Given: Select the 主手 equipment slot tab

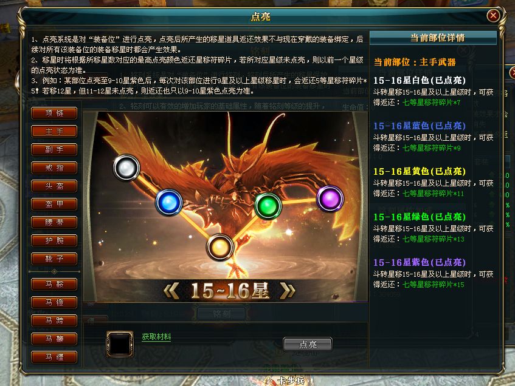Looking at the screenshot, I should pos(54,132).
